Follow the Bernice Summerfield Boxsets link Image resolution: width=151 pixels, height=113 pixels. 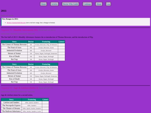(16, 23)
